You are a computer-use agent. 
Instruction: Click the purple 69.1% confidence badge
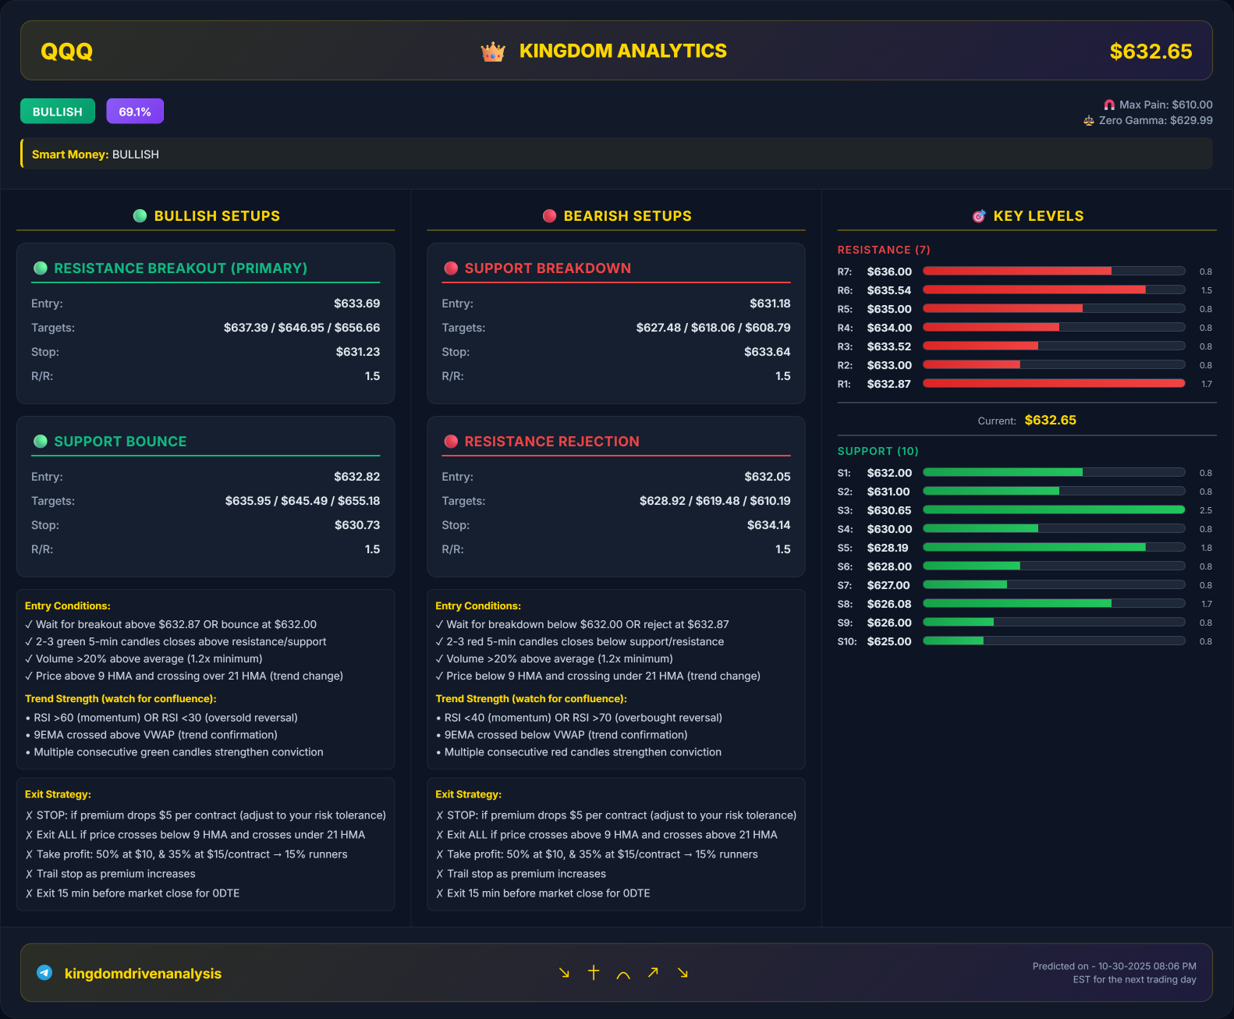[x=135, y=112]
